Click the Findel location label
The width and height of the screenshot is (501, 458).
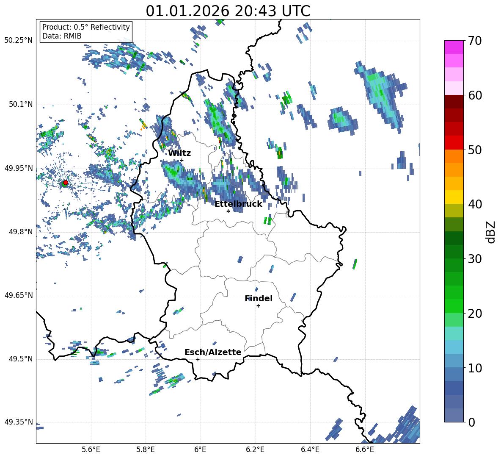(259, 298)
